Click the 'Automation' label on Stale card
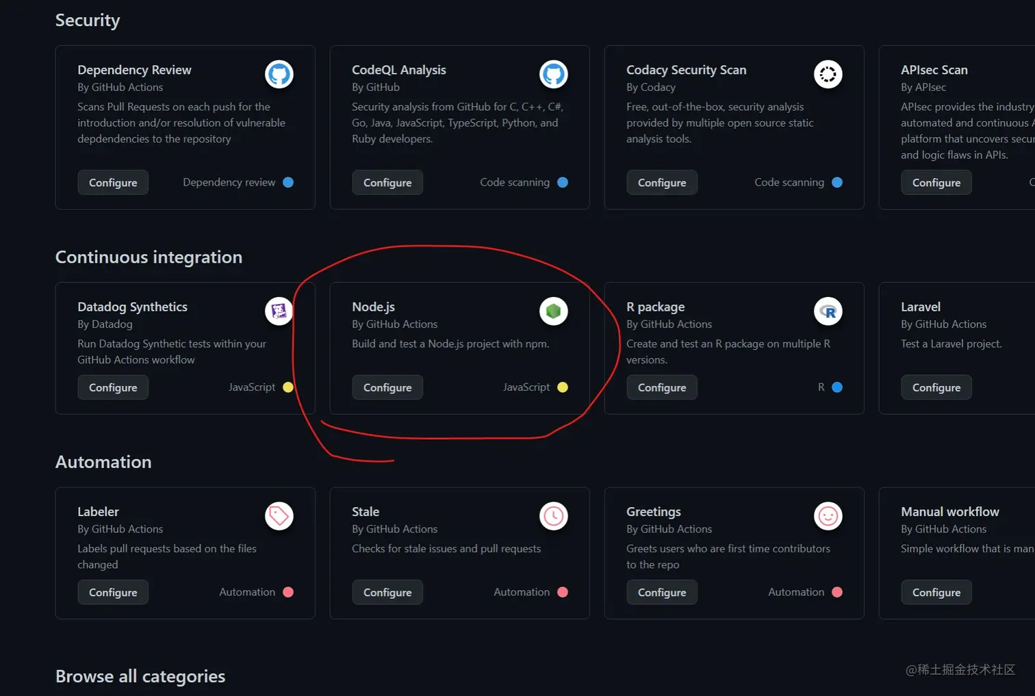 coord(522,592)
